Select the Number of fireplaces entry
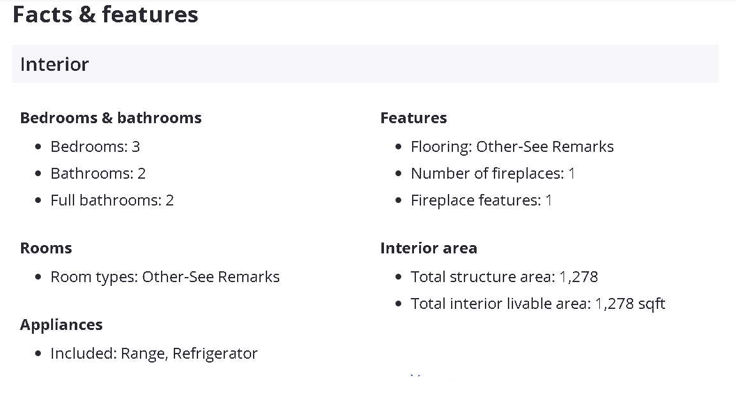736x404 pixels. 493,174
